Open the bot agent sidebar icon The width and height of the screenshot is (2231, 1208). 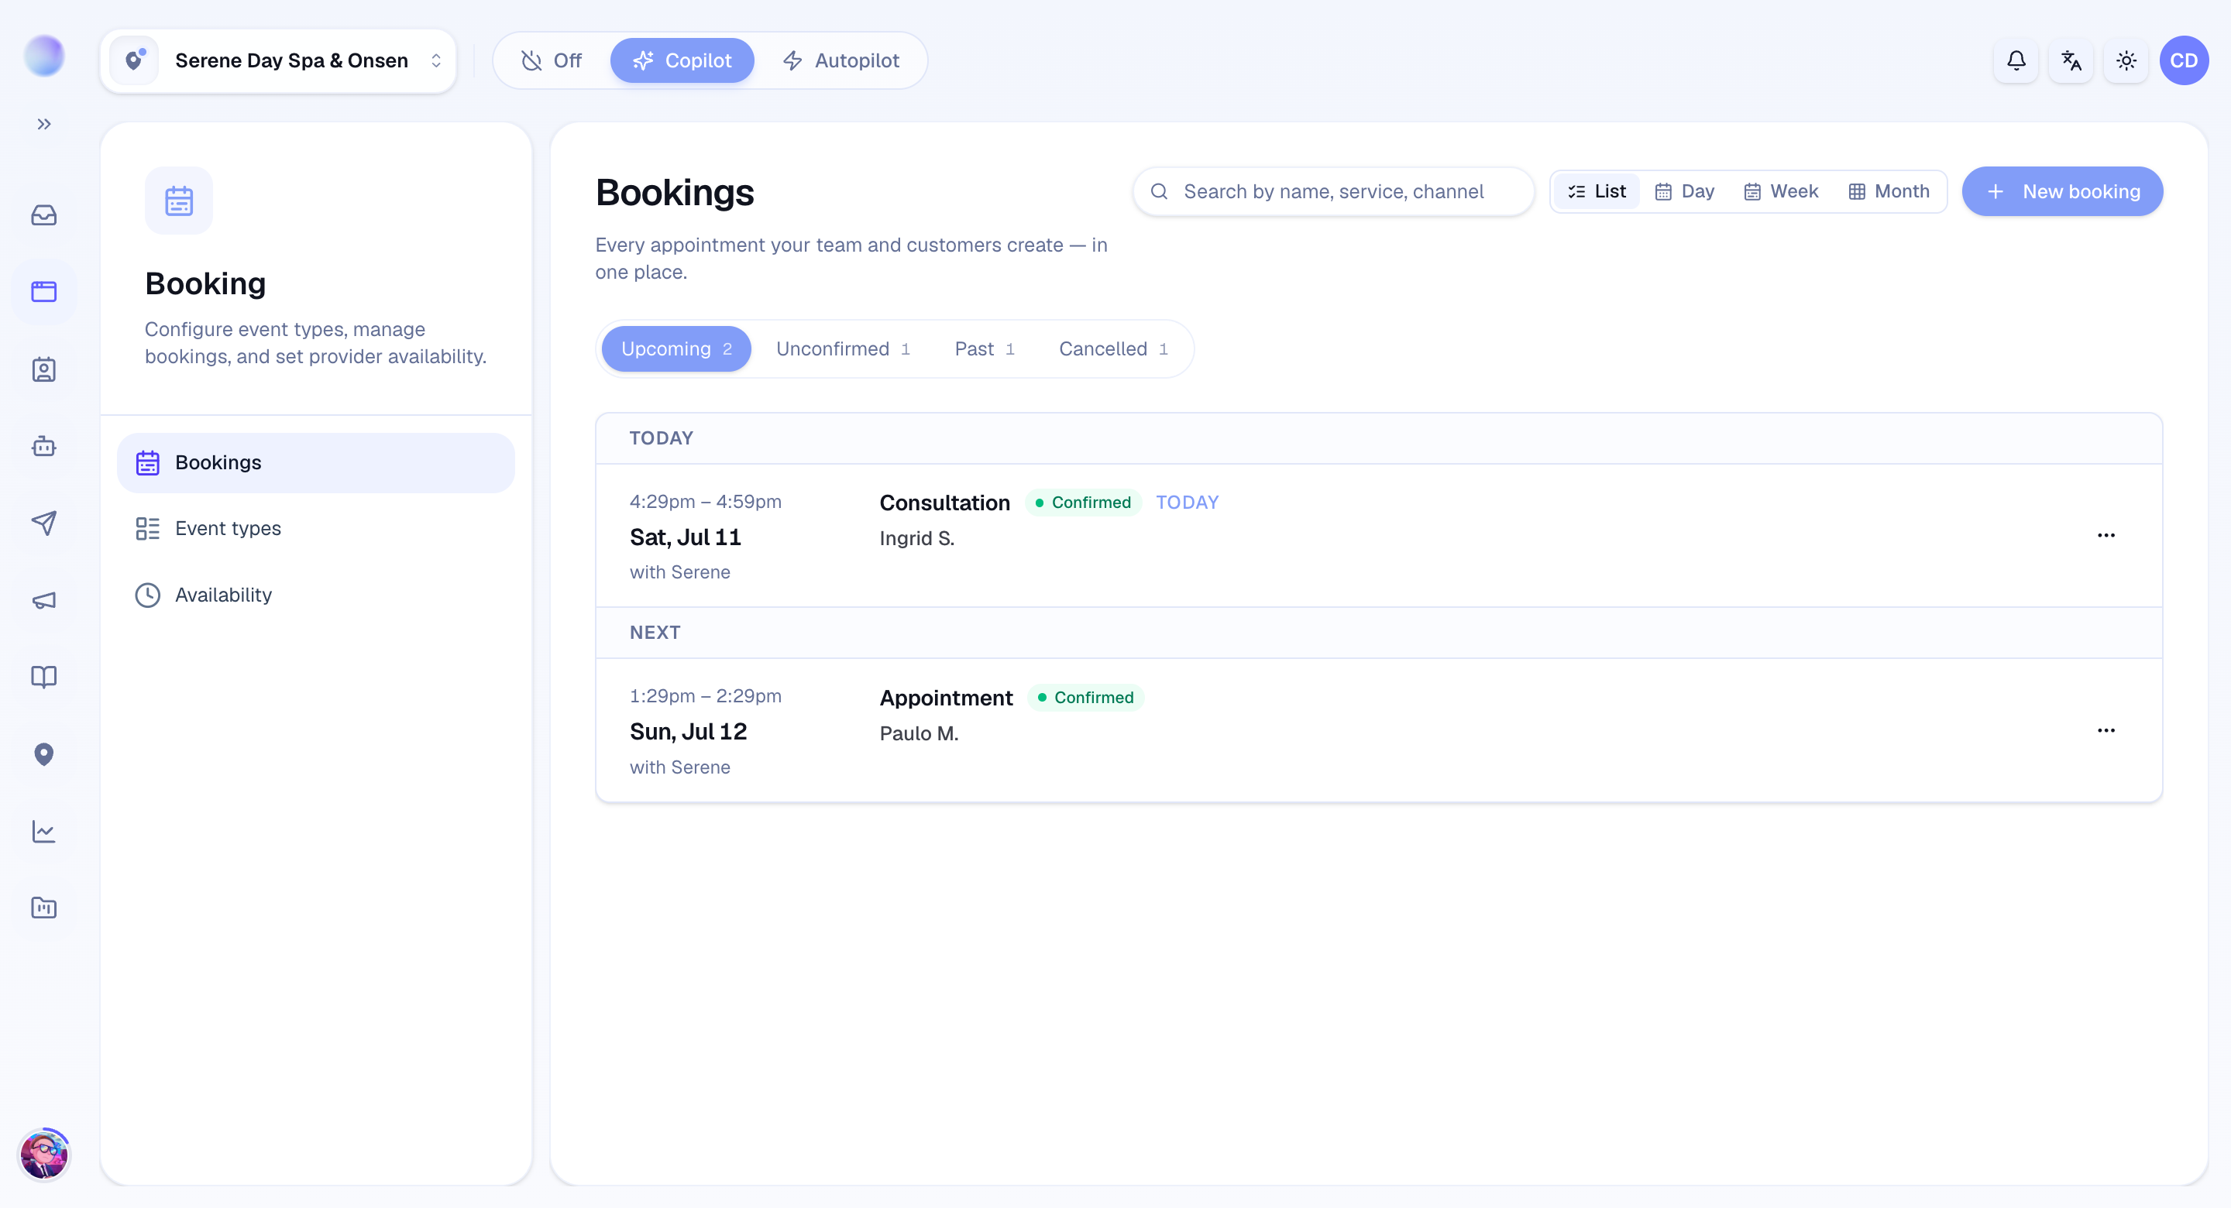coord(43,446)
